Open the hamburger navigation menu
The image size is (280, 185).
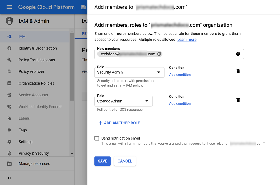click(x=9, y=7)
